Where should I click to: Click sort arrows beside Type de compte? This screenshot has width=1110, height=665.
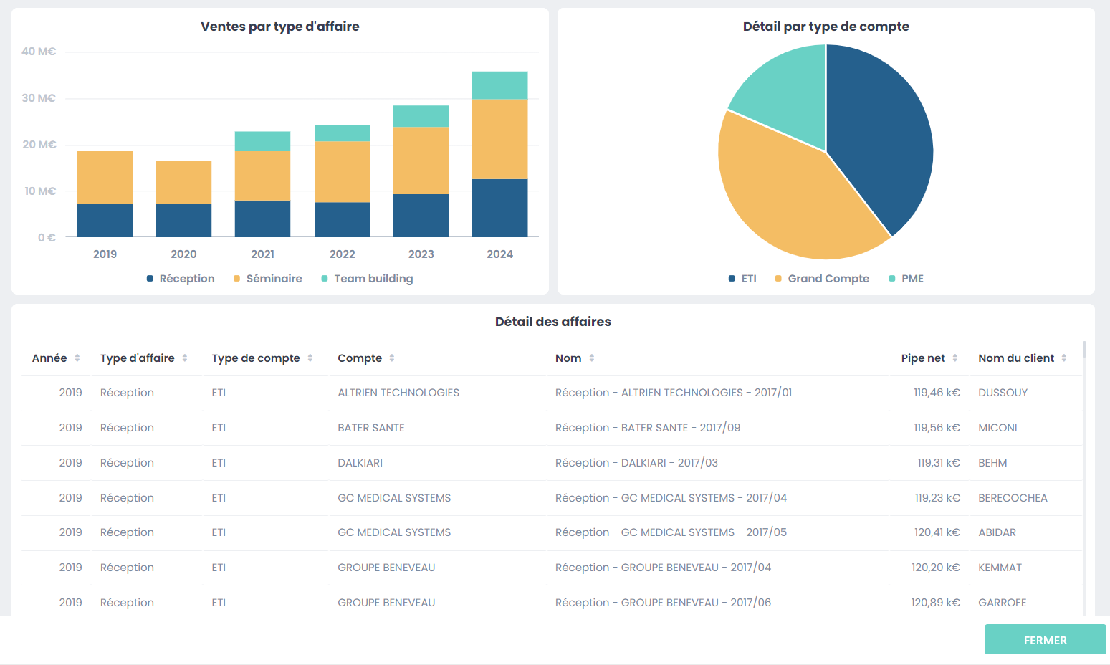(310, 358)
